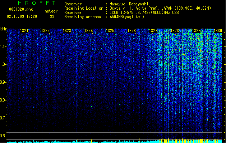Click the 0.8 kHz axis label

[x=3, y=100]
